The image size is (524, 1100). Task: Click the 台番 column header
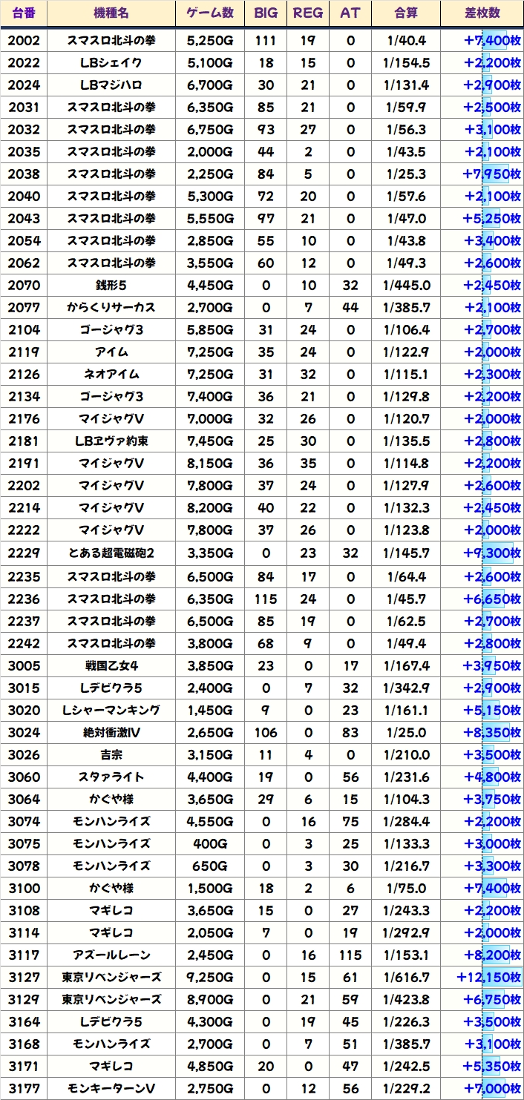click(24, 13)
